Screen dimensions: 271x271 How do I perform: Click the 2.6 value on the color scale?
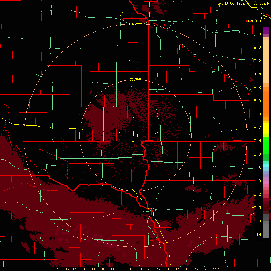click(257, 154)
